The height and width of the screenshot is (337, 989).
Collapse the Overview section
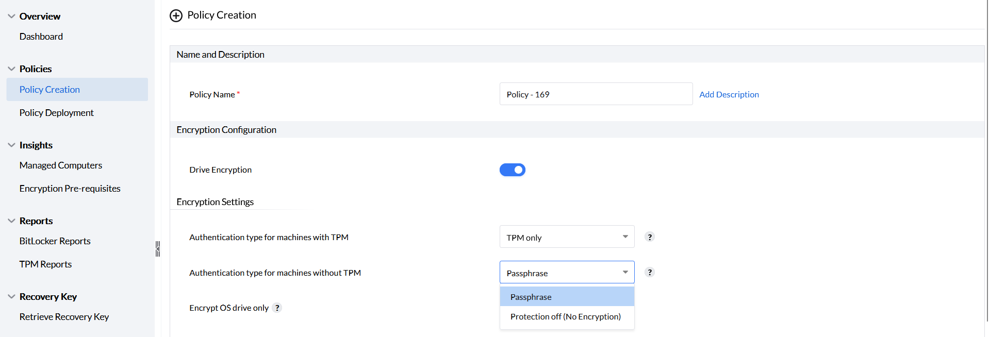pyautogui.click(x=11, y=16)
